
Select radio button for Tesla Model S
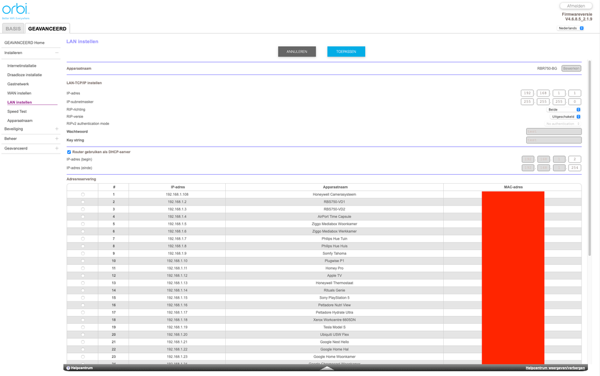tap(83, 327)
